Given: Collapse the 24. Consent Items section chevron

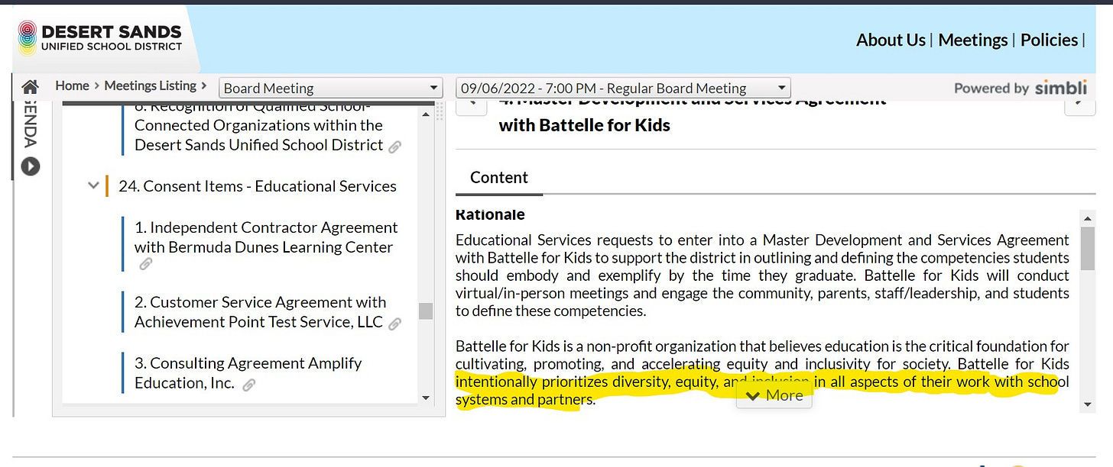Looking at the screenshot, I should (x=93, y=185).
